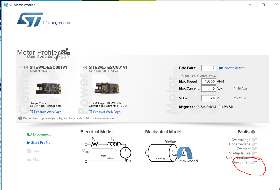
Task: Click the Electrical Model heading
Action: (96, 132)
